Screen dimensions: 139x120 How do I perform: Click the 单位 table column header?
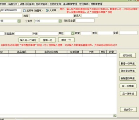tap(103, 52)
